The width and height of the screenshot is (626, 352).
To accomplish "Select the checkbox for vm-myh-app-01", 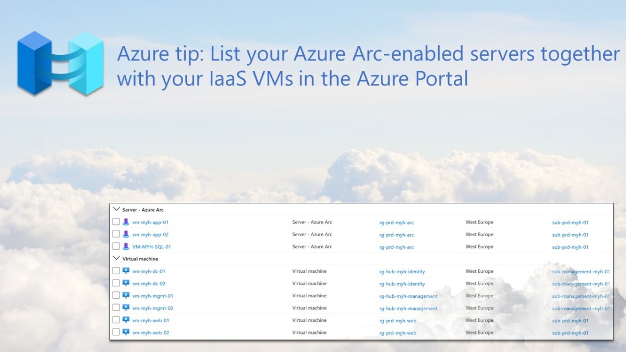I will coord(117,222).
